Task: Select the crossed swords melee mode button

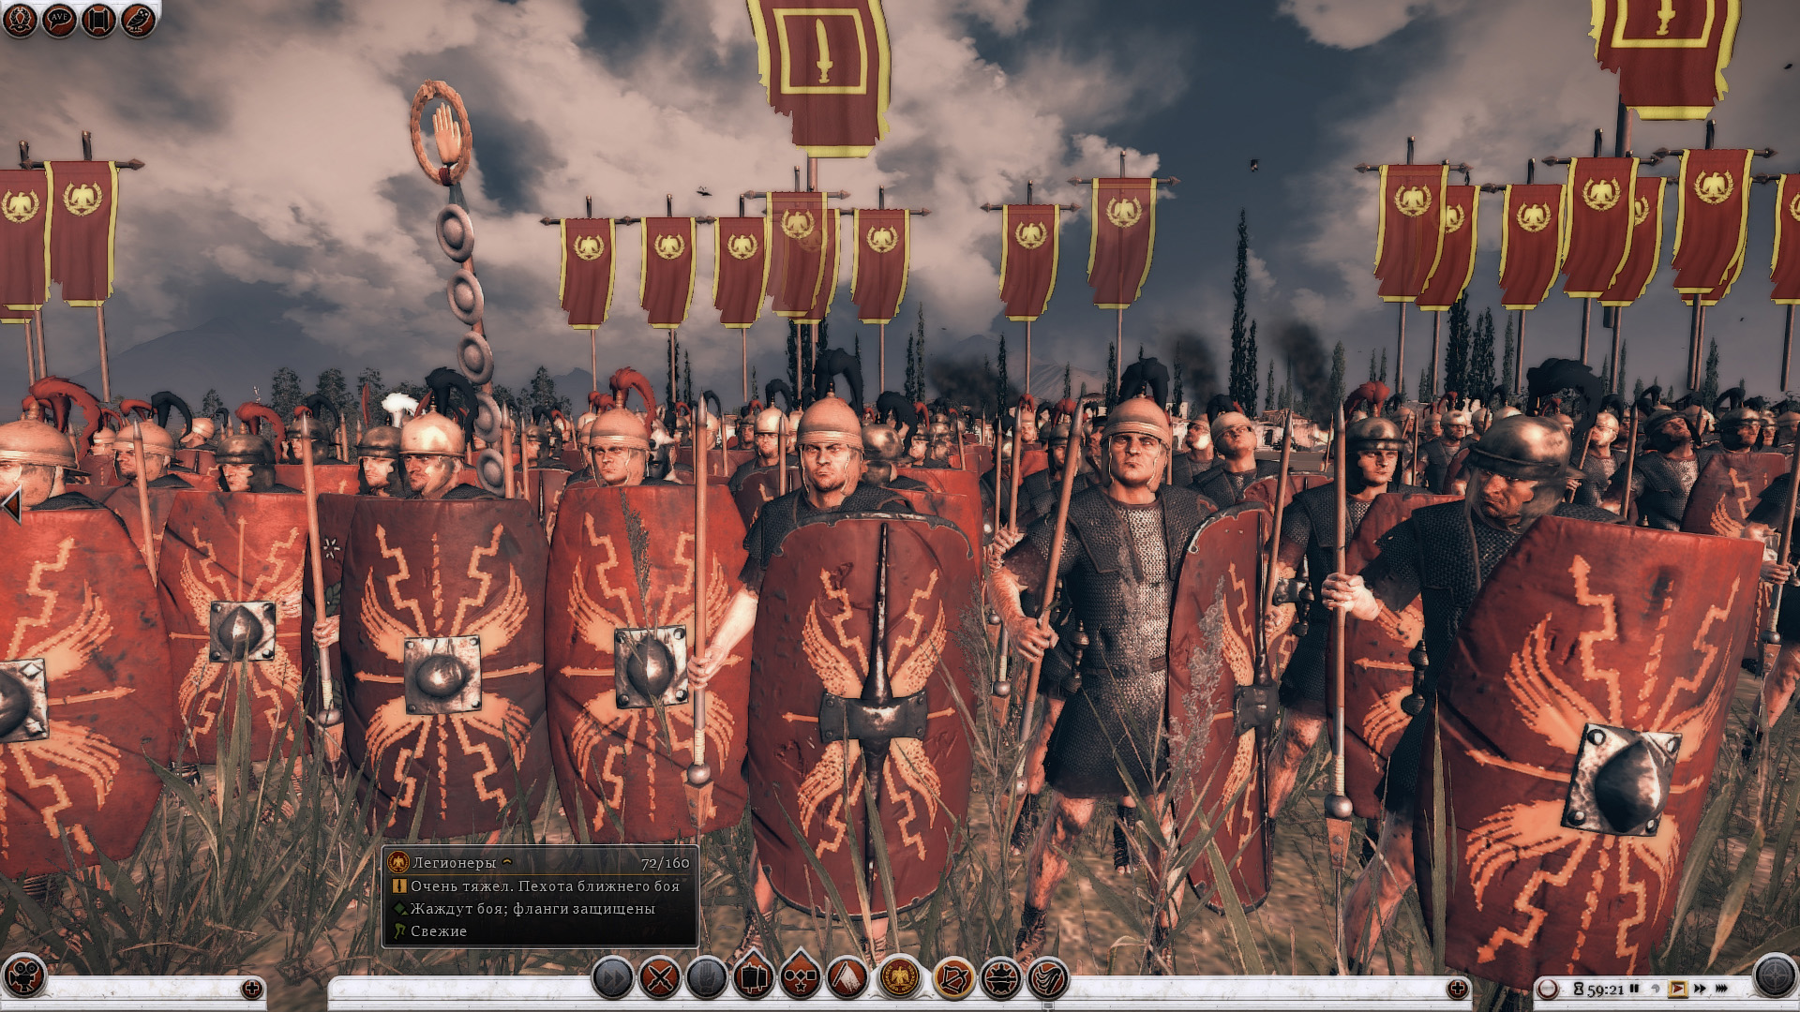Action: (x=660, y=979)
